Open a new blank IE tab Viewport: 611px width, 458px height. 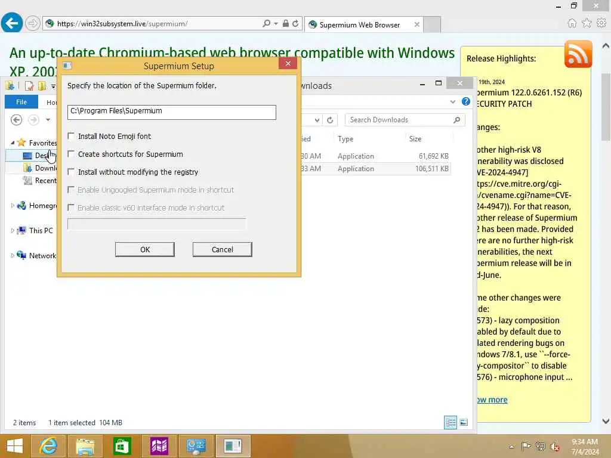pyautogui.click(x=432, y=24)
